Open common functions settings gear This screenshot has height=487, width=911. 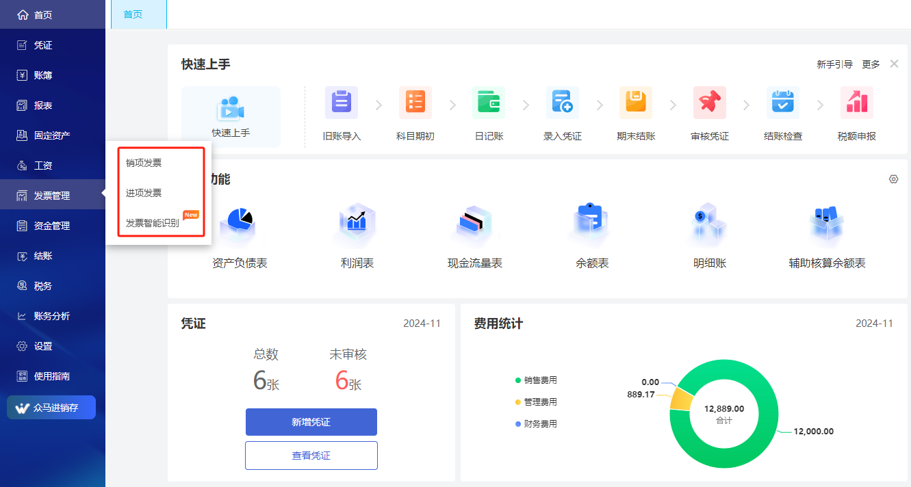click(x=893, y=179)
